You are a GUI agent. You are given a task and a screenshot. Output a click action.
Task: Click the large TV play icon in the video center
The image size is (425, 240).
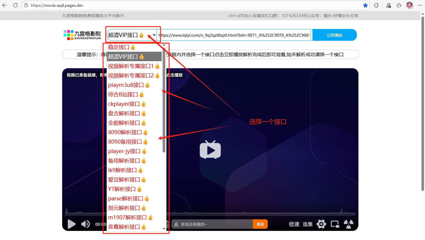210,150
